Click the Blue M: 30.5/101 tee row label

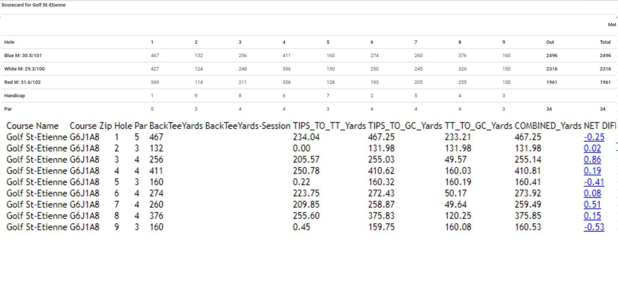pos(23,55)
